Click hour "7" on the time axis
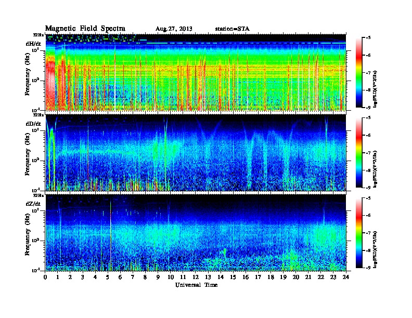The image size is (412, 318). (133, 277)
